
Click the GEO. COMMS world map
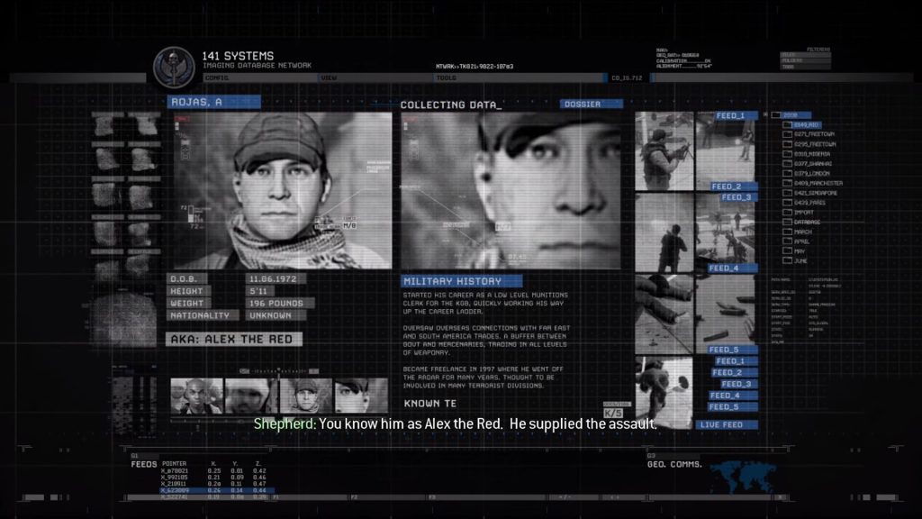click(x=743, y=477)
